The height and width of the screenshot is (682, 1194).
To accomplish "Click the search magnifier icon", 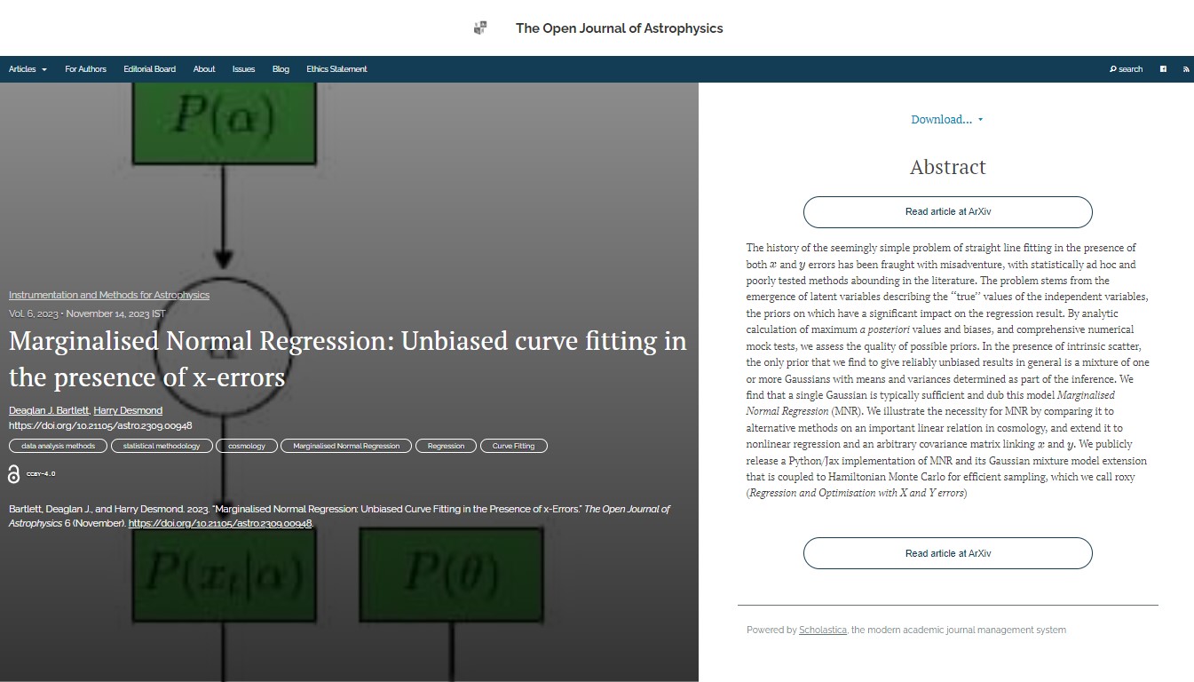I will pos(1113,69).
